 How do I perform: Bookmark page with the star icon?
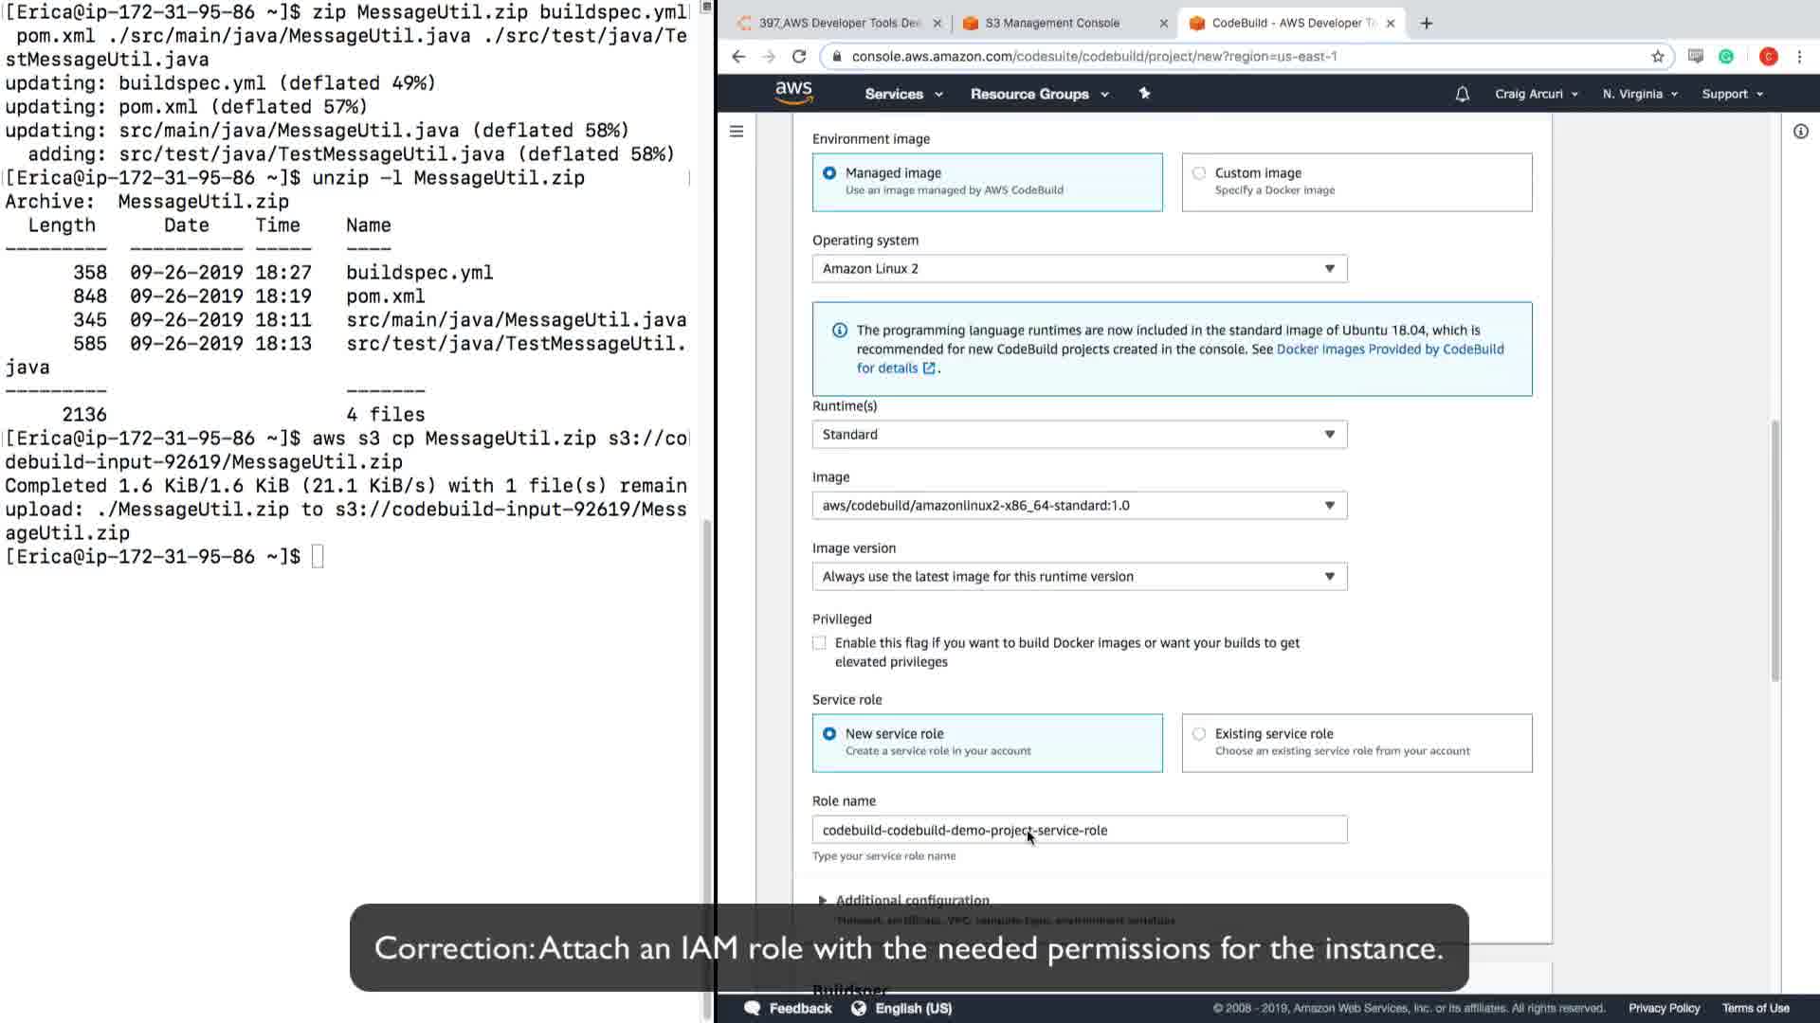pos(1657,57)
